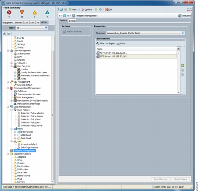
Task: Click the critical faults red X icon
Action: [x=9, y=13]
